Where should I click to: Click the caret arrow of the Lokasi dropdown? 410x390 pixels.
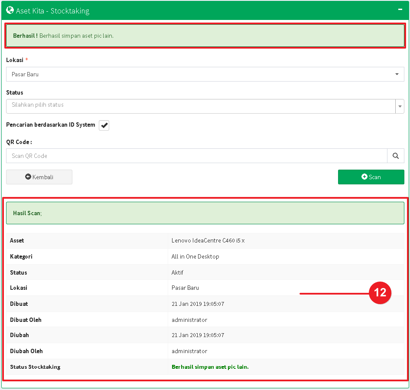tap(397, 74)
